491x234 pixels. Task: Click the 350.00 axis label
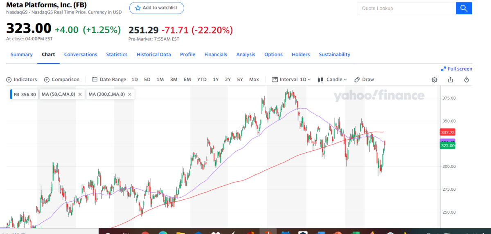click(450, 121)
